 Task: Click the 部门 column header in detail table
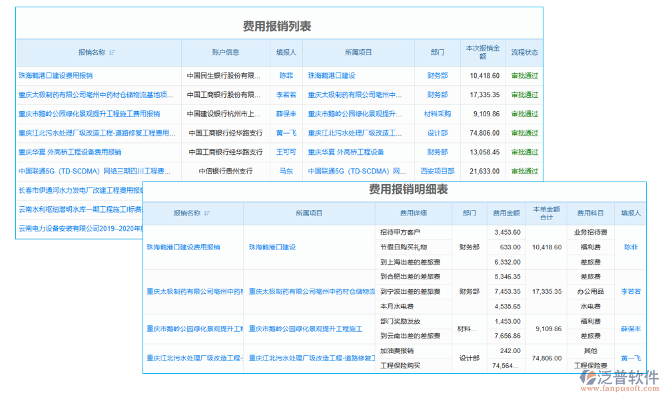(470, 213)
